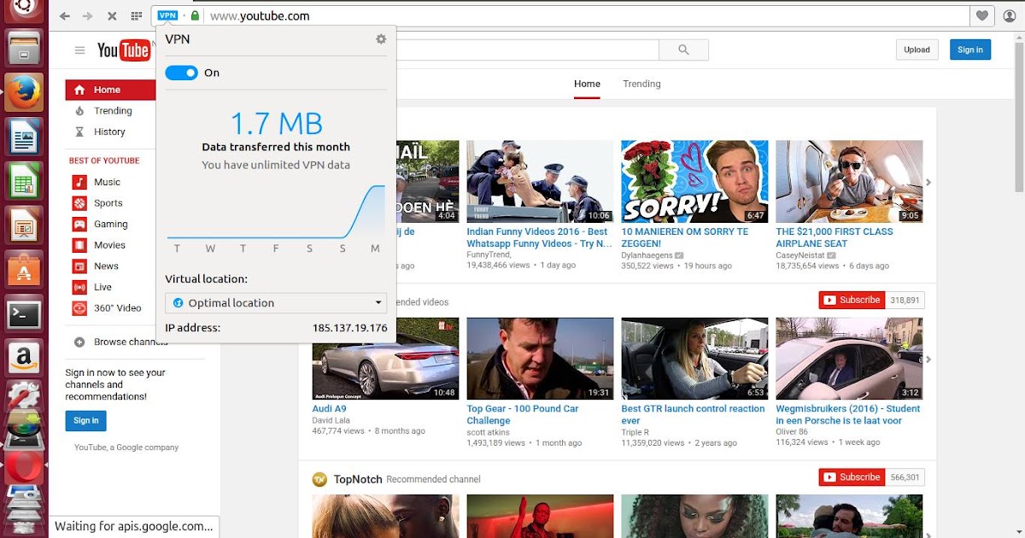1025x538 pixels.
Task: Open LibreOffice Writer from the dock
Action: pos(23,137)
